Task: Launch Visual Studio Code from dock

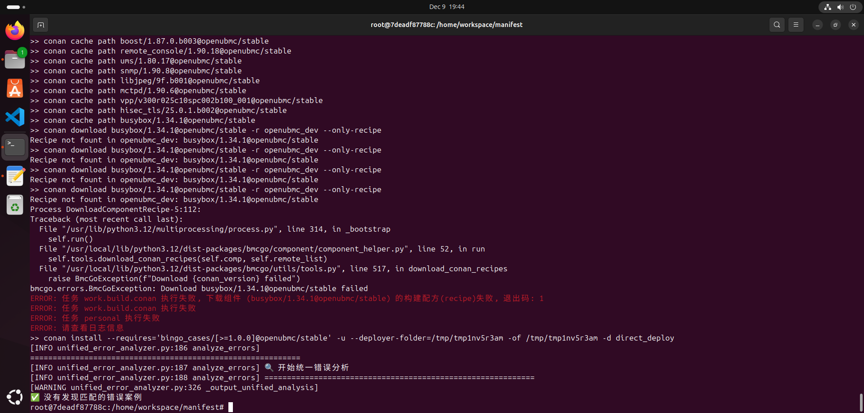Action: 15,117
